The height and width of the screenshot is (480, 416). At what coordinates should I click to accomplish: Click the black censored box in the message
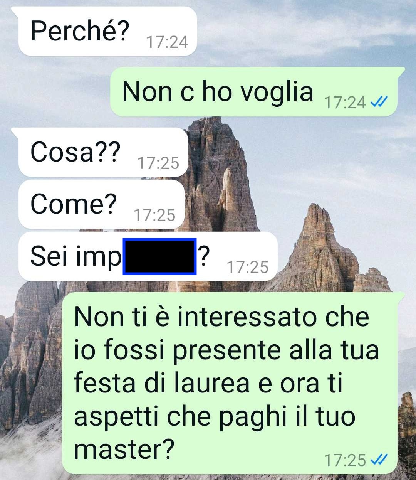click(x=159, y=256)
